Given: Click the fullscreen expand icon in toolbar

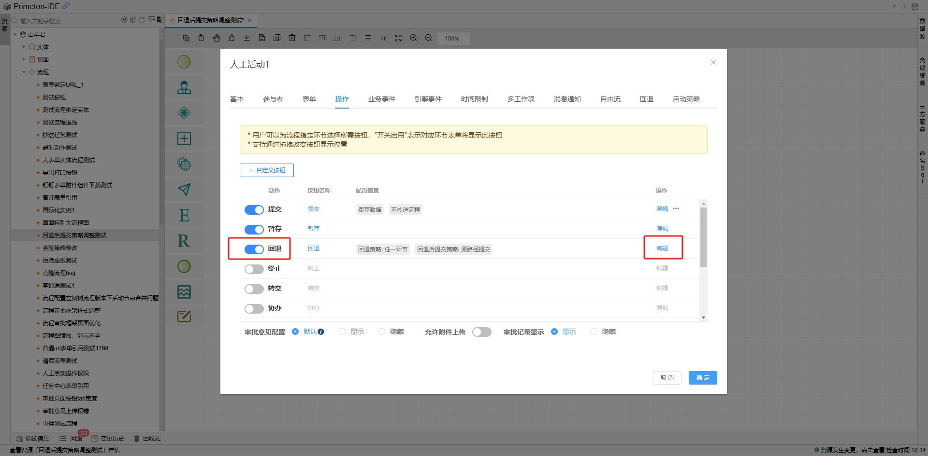Looking at the screenshot, I should (x=398, y=38).
